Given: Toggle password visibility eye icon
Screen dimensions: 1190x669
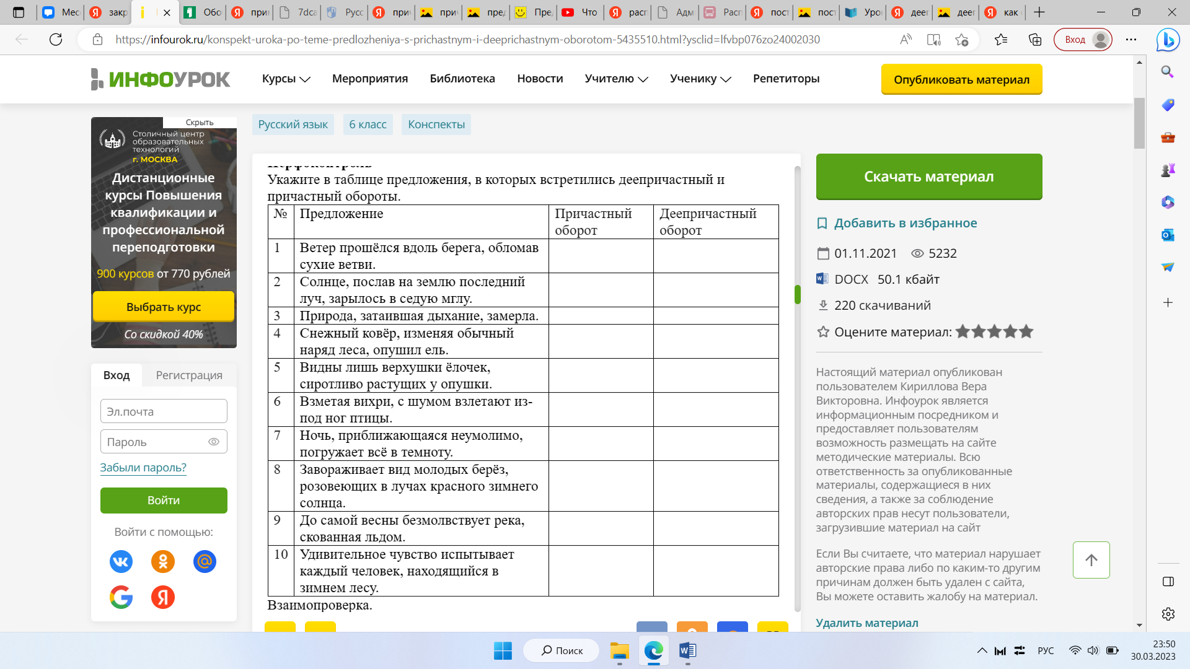Looking at the screenshot, I should click(x=214, y=442).
